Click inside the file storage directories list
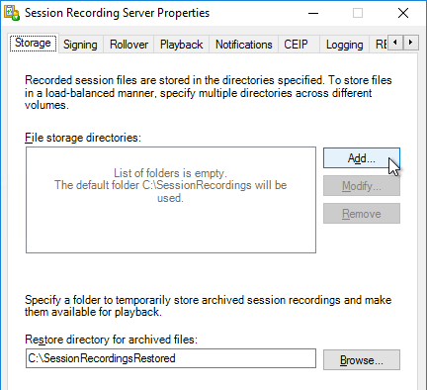This screenshot has width=427, height=390. point(171,200)
